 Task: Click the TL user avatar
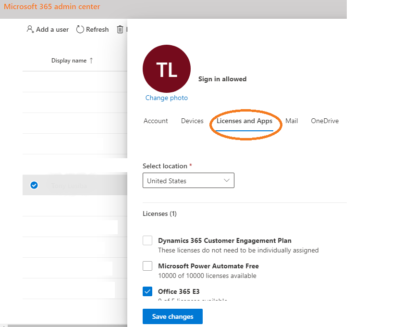(x=167, y=69)
